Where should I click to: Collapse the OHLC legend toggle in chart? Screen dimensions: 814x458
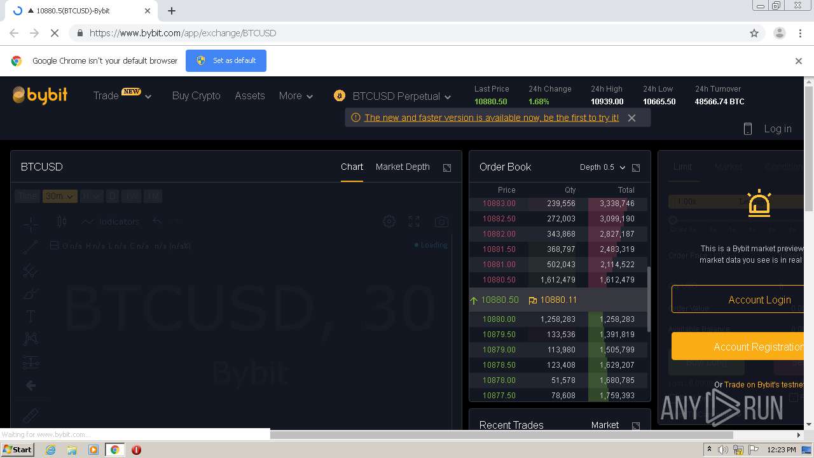point(54,246)
